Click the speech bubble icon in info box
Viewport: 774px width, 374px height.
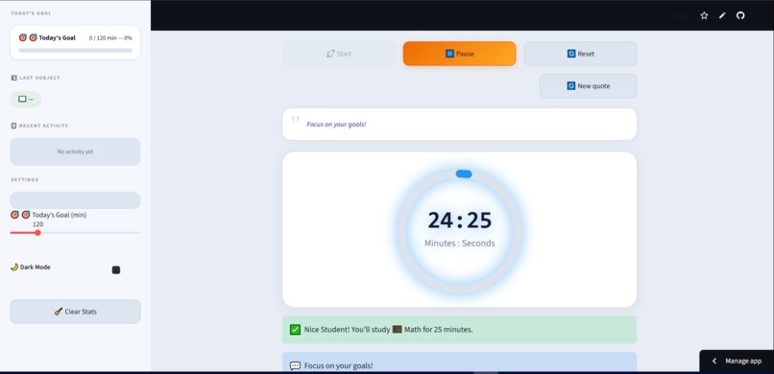click(295, 365)
